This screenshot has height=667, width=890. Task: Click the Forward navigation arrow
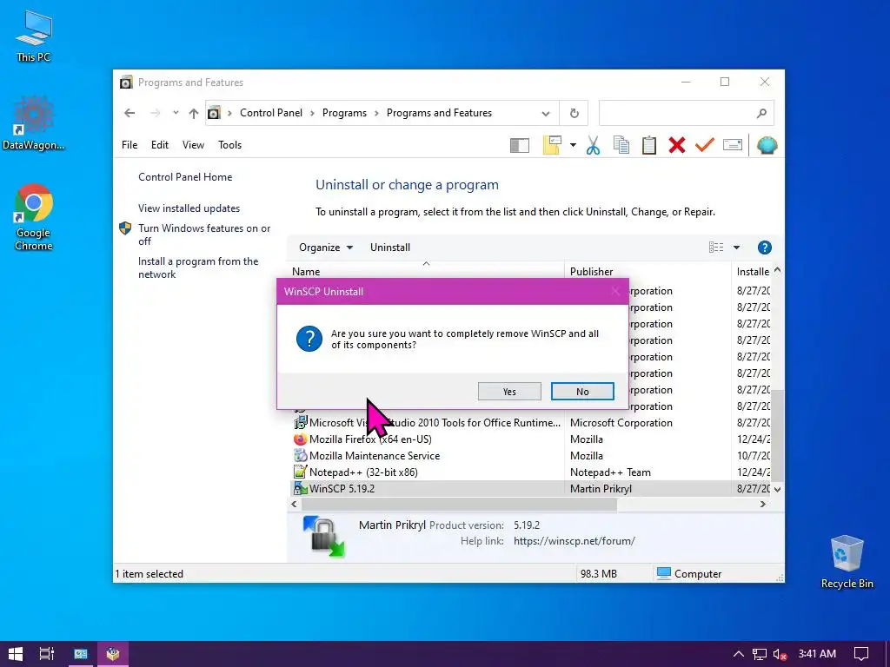click(x=155, y=113)
